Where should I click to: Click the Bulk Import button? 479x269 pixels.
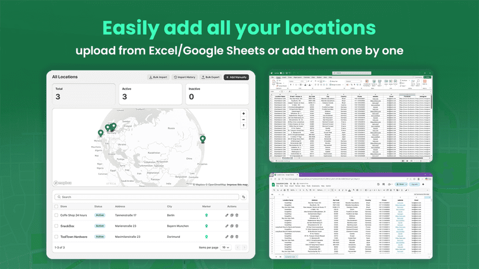[159, 77]
